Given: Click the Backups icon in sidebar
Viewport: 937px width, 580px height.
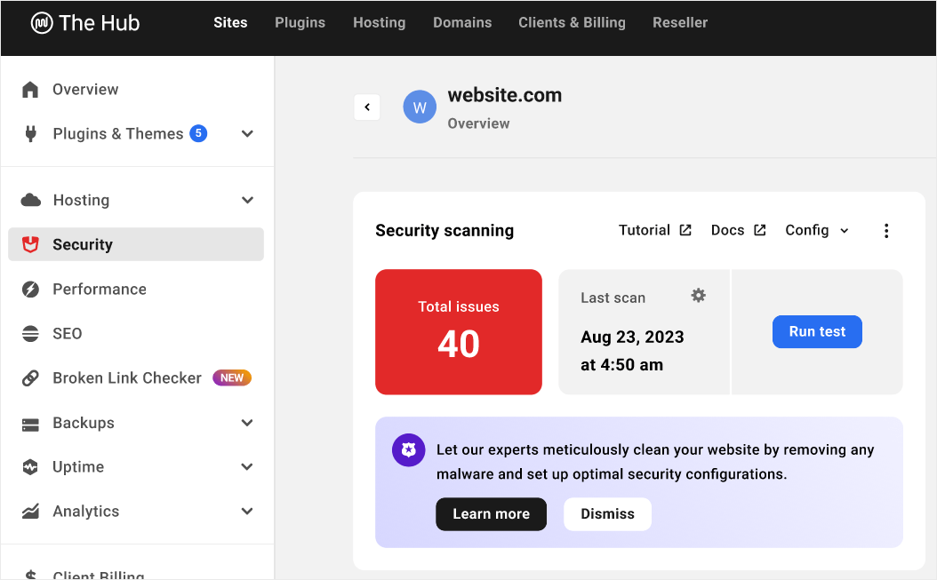Looking at the screenshot, I should pos(28,422).
